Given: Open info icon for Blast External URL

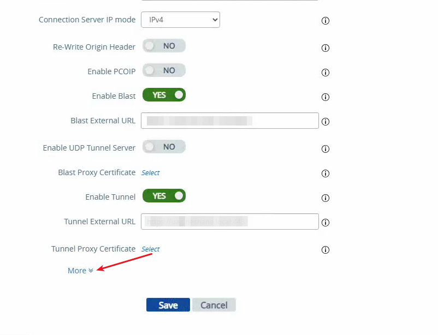Looking at the screenshot, I should pos(325,122).
